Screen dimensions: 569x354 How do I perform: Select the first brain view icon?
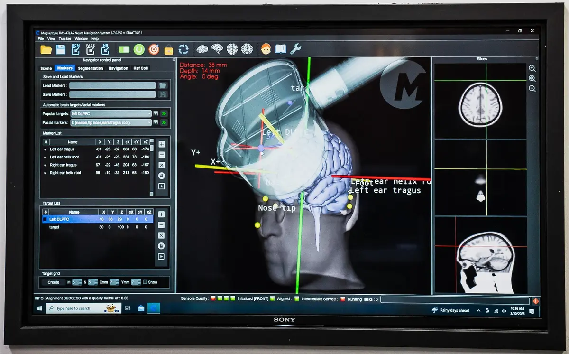(x=202, y=48)
